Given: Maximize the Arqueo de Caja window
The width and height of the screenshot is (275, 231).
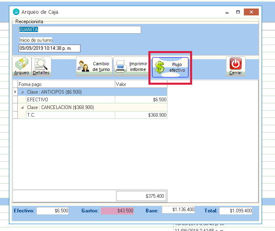Looking at the screenshot, I should coord(238,12).
